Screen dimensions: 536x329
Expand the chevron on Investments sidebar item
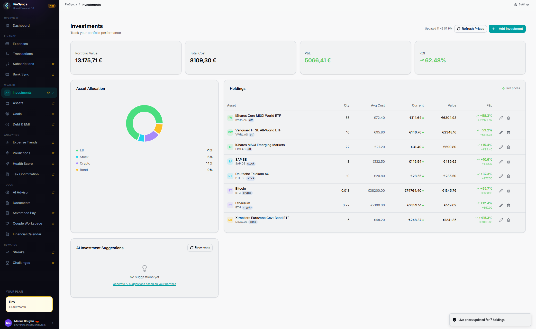(53, 93)
